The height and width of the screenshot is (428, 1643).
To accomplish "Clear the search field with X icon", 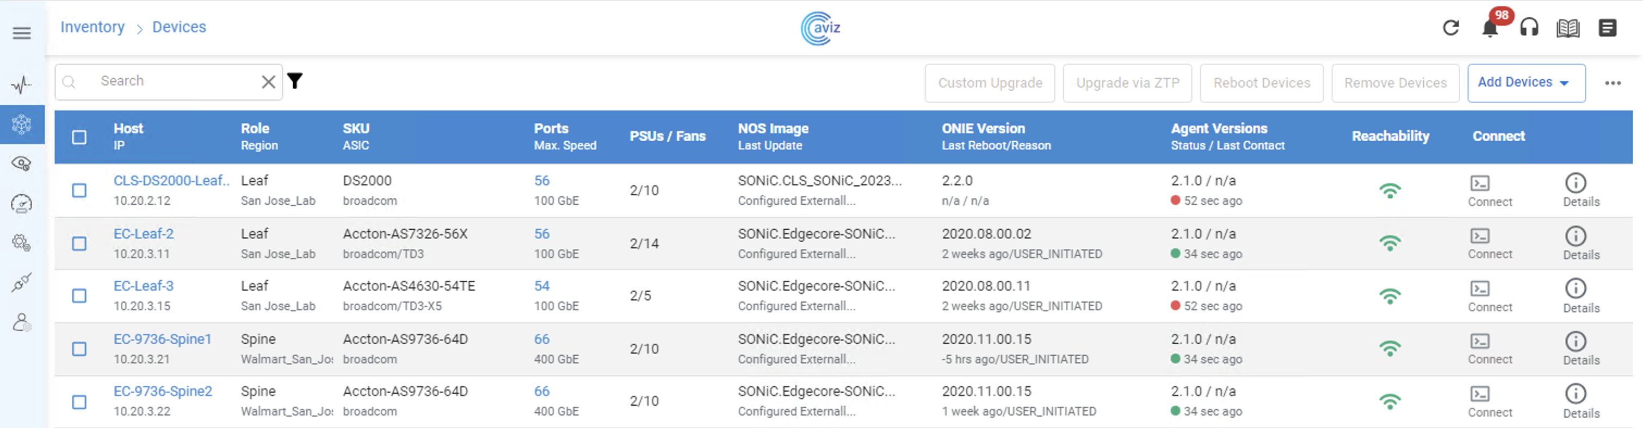I will [269, 82].
